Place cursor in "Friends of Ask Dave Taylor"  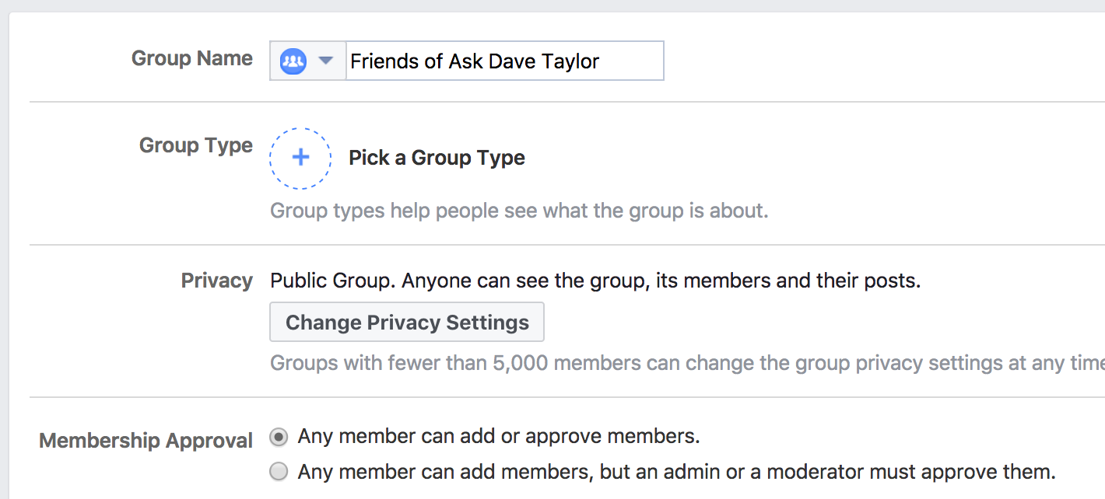pos(505,61)
